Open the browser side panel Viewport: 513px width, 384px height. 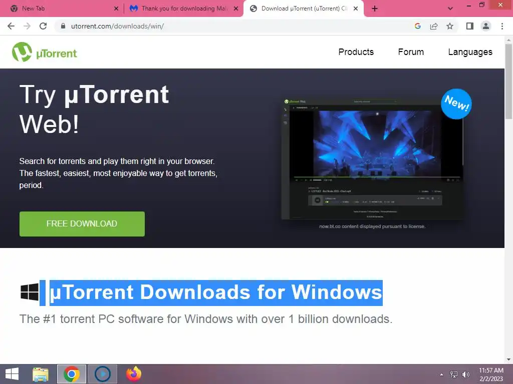pyautogui.click(x=470, y=26)
